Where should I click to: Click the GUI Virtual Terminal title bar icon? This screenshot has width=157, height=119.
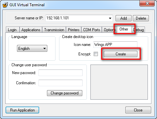[5, 5]
